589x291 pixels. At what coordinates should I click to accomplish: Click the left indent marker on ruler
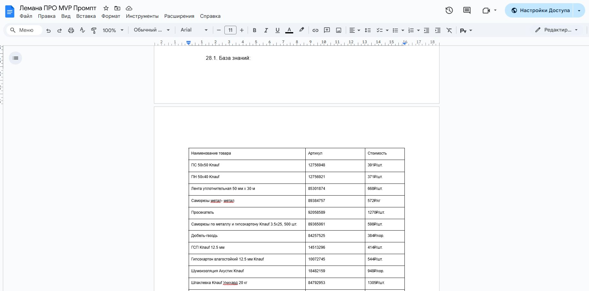189,43
